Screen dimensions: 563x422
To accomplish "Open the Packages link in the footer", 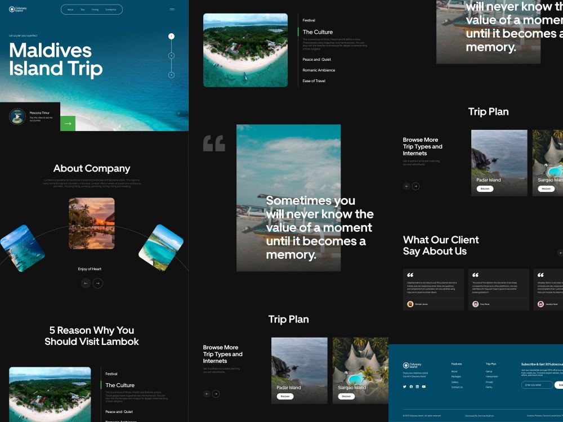I will click(x=456, y=377).
